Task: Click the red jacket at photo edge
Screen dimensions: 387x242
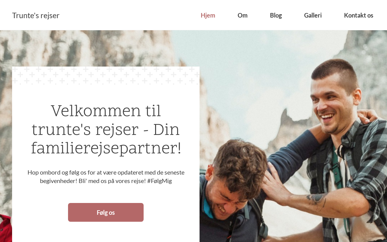Action: 5,228
